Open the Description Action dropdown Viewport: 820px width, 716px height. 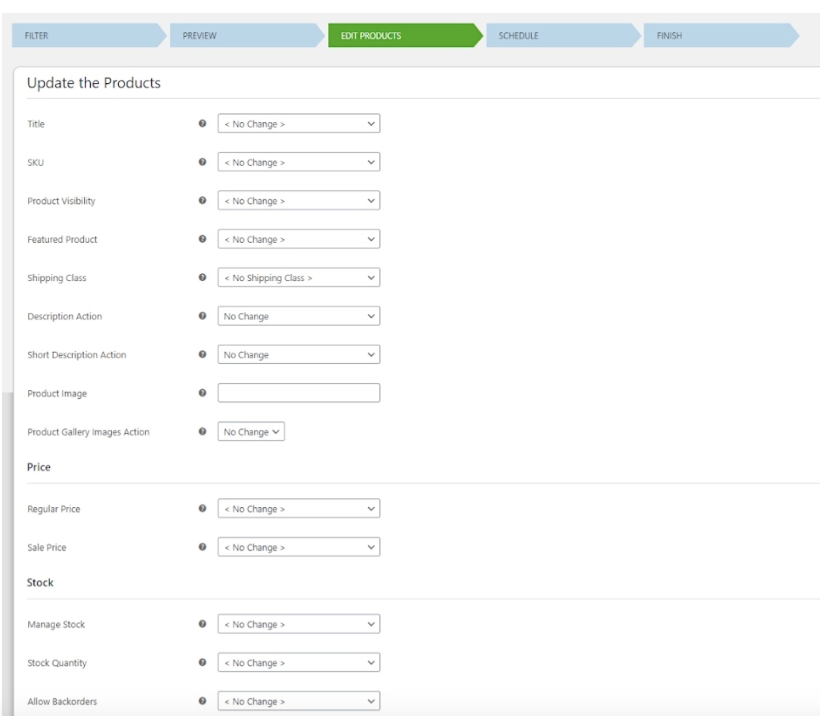[x=298, y=316]
